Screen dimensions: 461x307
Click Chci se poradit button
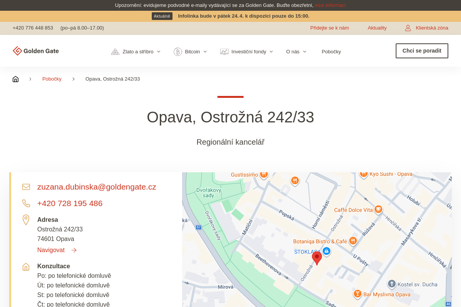[422, 51]
